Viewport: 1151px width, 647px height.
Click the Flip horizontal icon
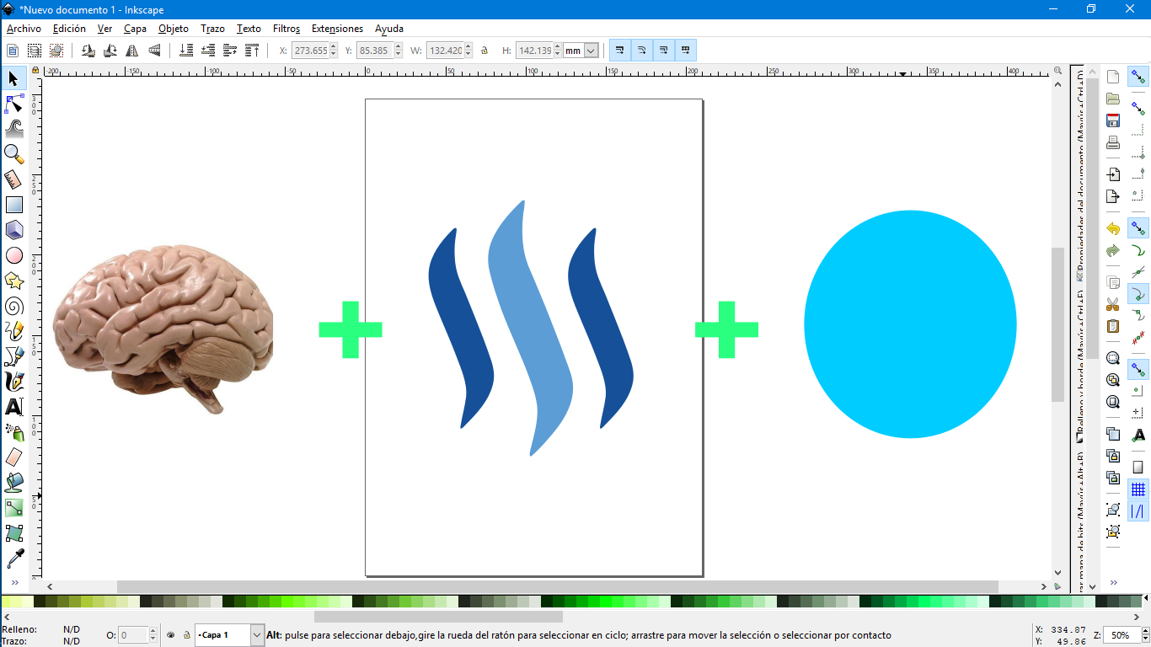pyautogui.click(x=132, y=51)
